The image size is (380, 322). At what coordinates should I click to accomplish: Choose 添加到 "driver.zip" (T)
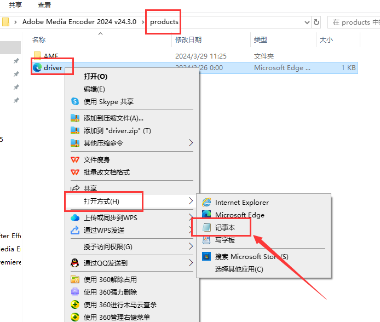117,131
